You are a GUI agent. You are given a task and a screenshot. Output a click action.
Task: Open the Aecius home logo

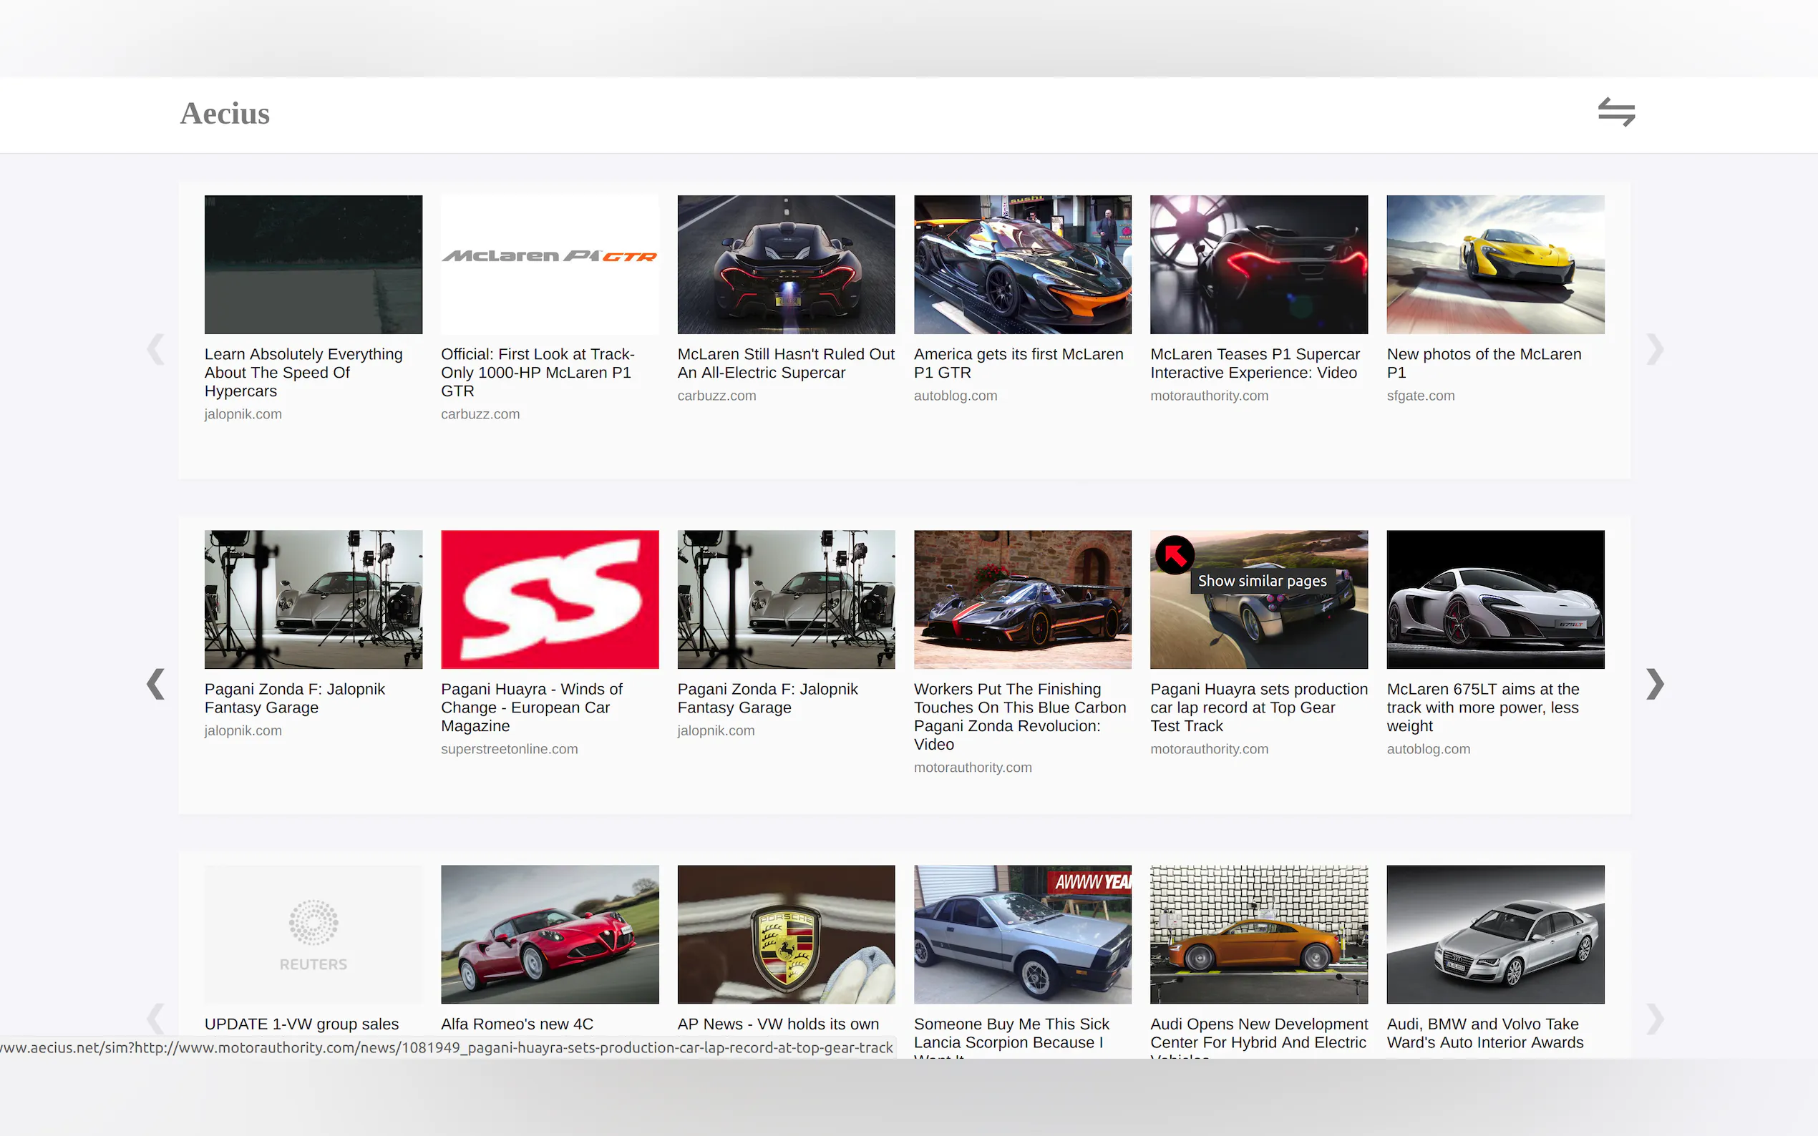point(225,114)
